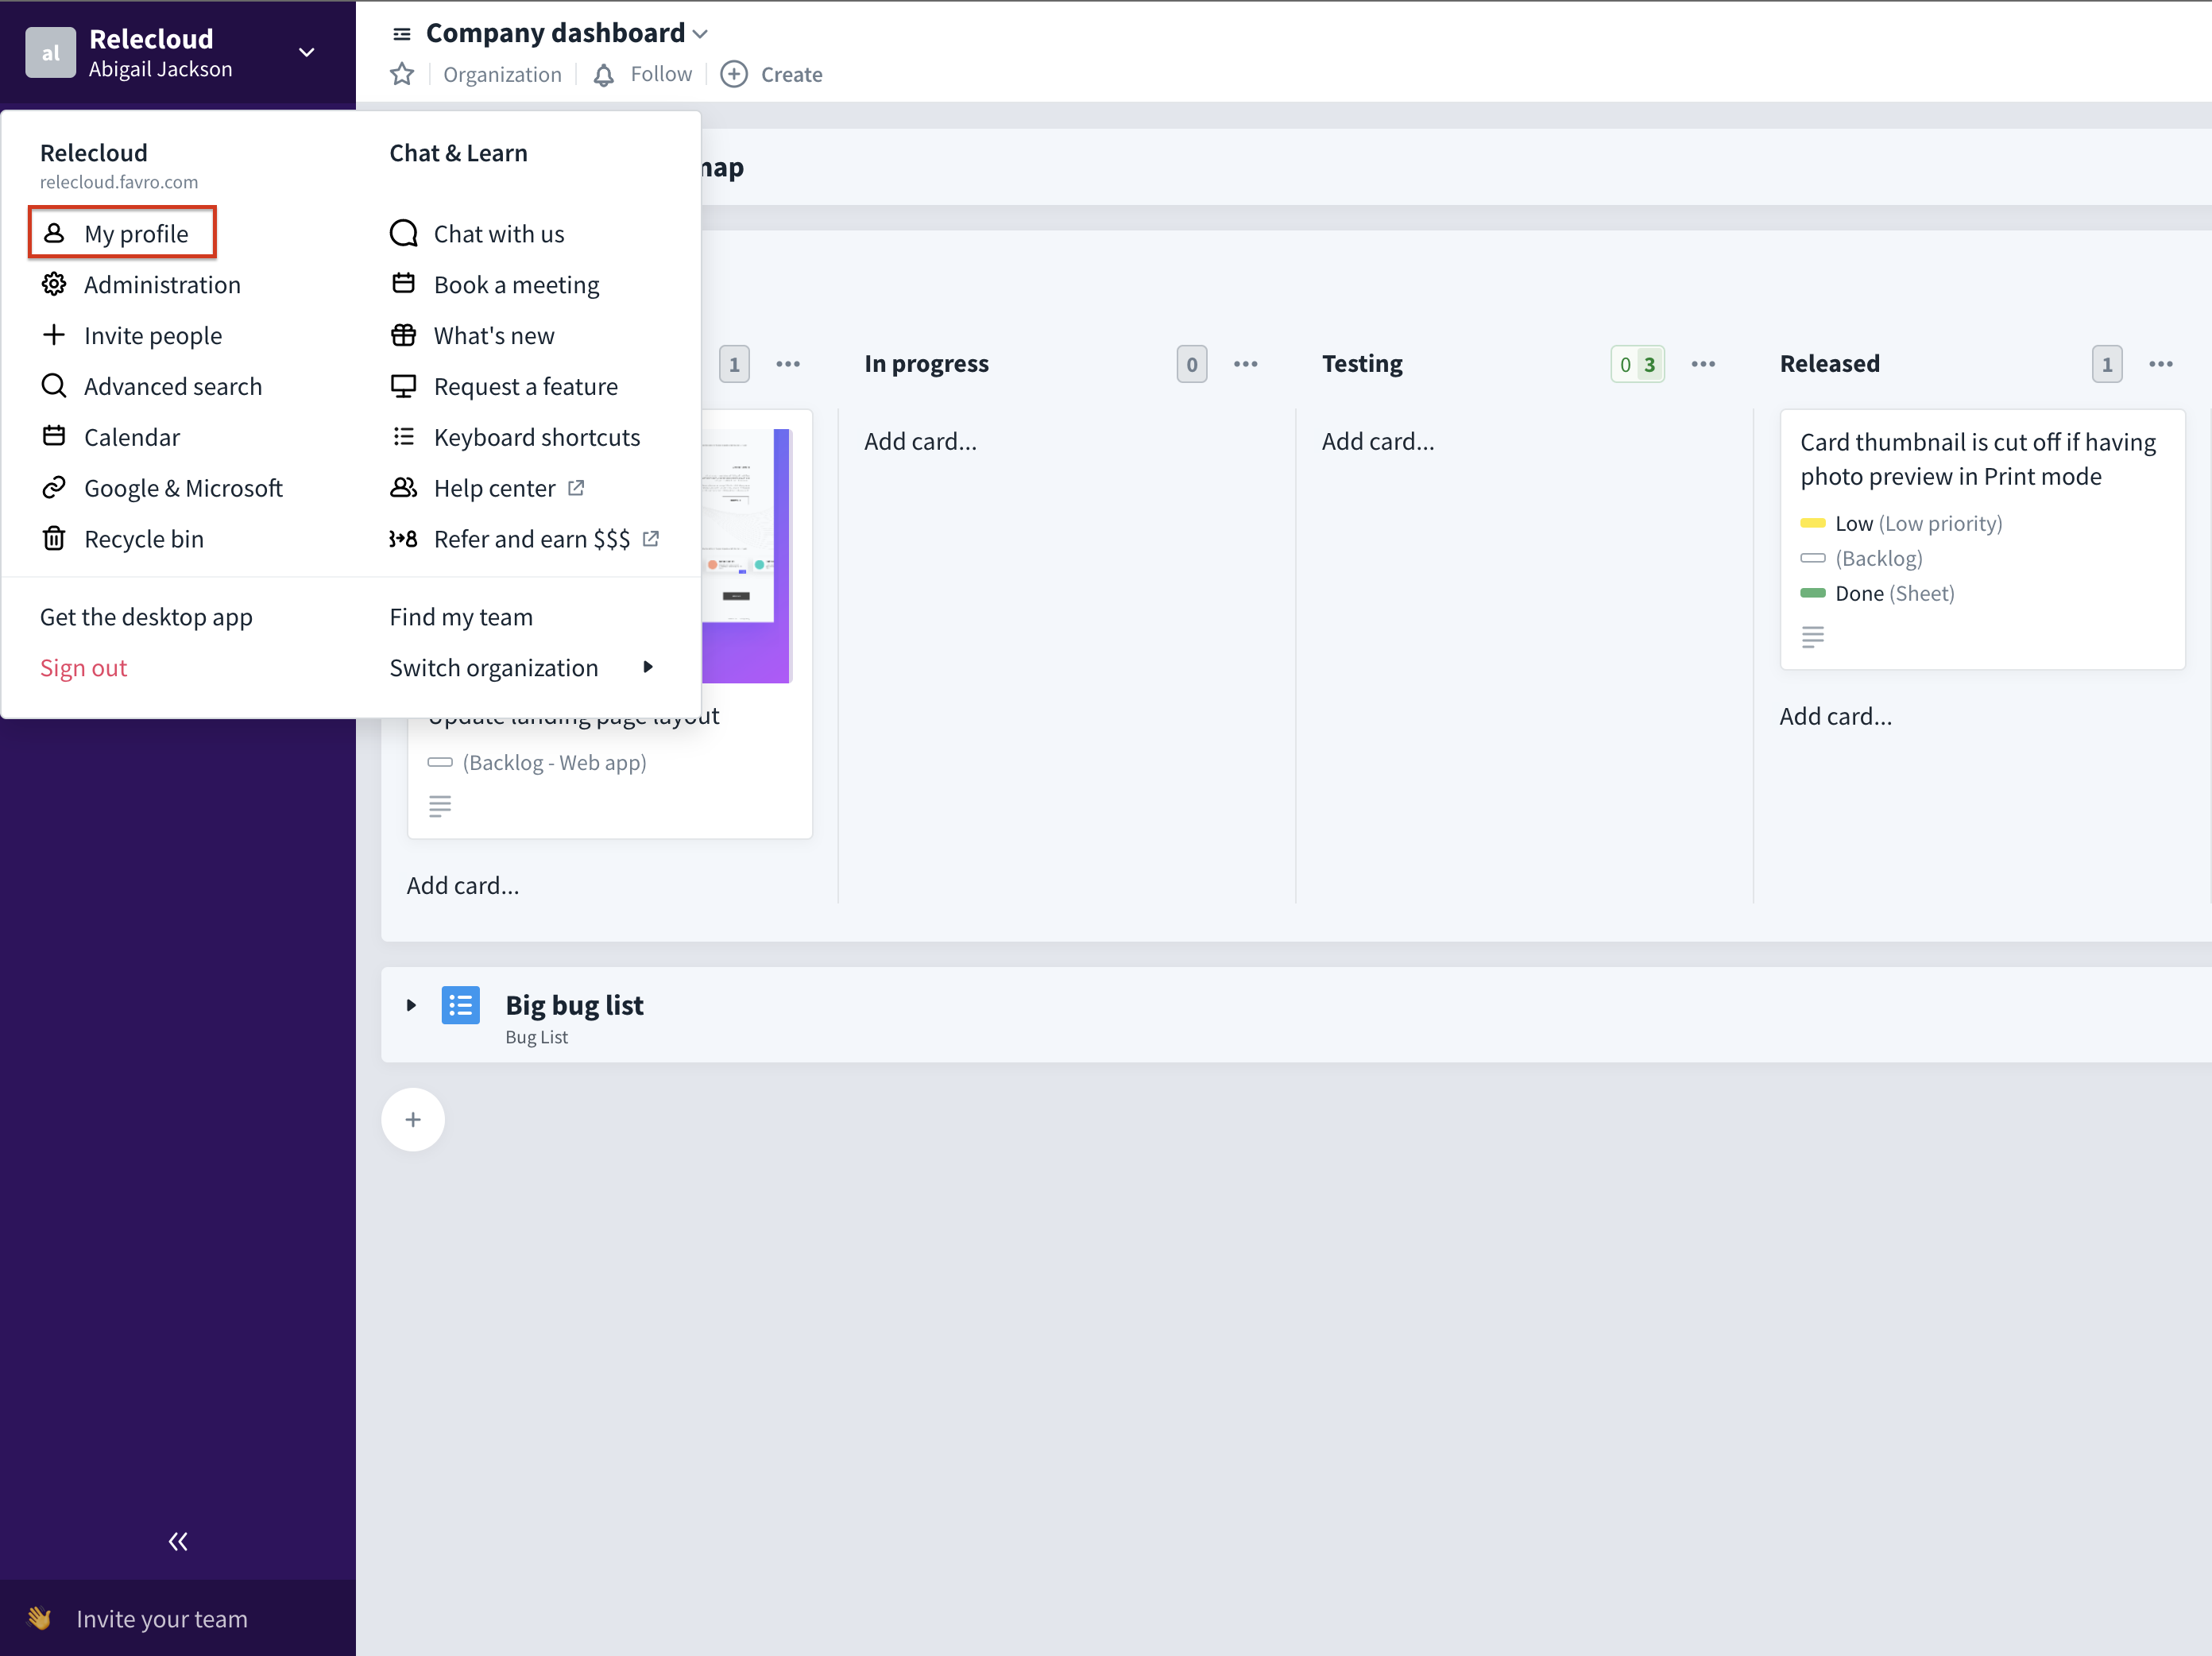Select Administration in the menu
This screenshot has width=2212, height=1656.
pos(161,285)
